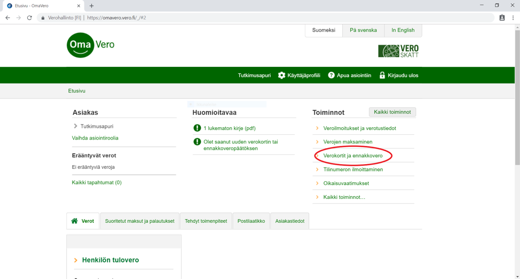Open a new browser tab
Screen dimensions: 520x279
(x=91, y=6)
